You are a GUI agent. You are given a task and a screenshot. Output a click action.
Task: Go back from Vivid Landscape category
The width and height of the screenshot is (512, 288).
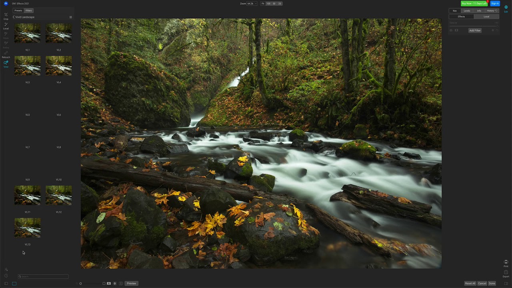(x=13, y=17)
